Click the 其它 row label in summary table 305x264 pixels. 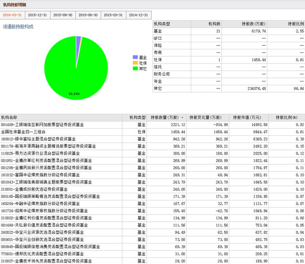158,89
